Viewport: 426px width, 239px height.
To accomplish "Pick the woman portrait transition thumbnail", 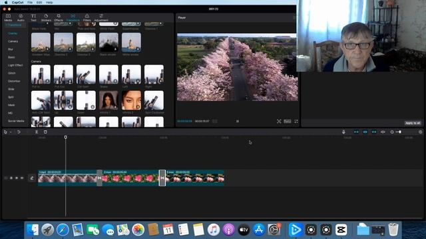I will 108,100.
